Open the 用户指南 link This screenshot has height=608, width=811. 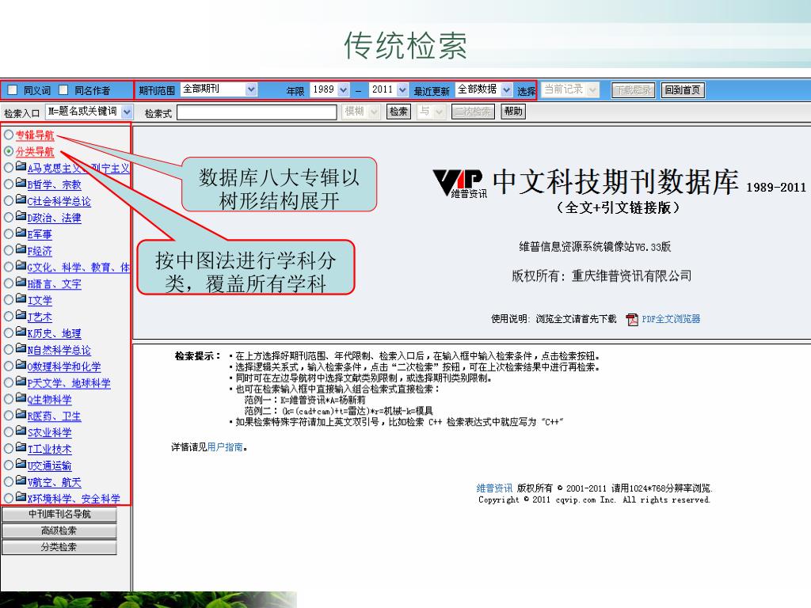point(225,447)
